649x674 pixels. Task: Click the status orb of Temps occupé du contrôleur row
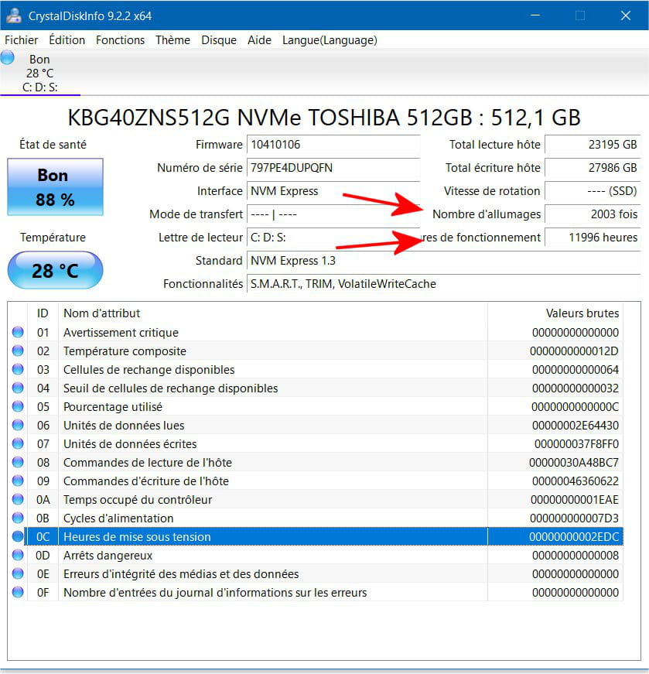18,499
